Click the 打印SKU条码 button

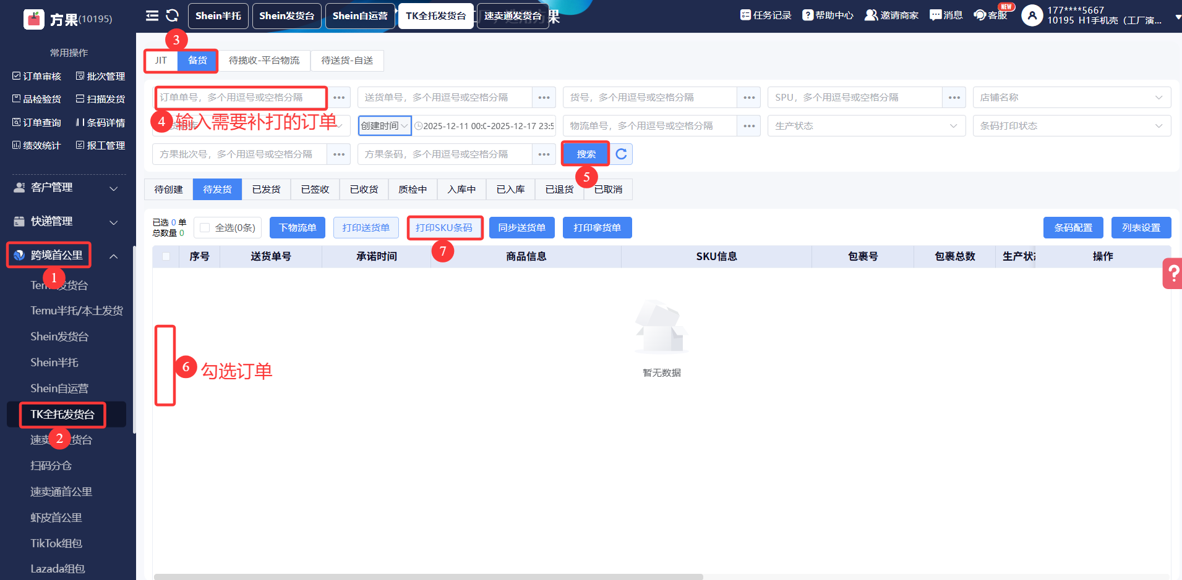tap(444, 228)
